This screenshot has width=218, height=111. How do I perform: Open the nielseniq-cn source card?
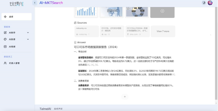(87, 31)
